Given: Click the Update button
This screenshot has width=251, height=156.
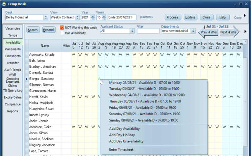Looking at the screenshot, I should (190, 17).
